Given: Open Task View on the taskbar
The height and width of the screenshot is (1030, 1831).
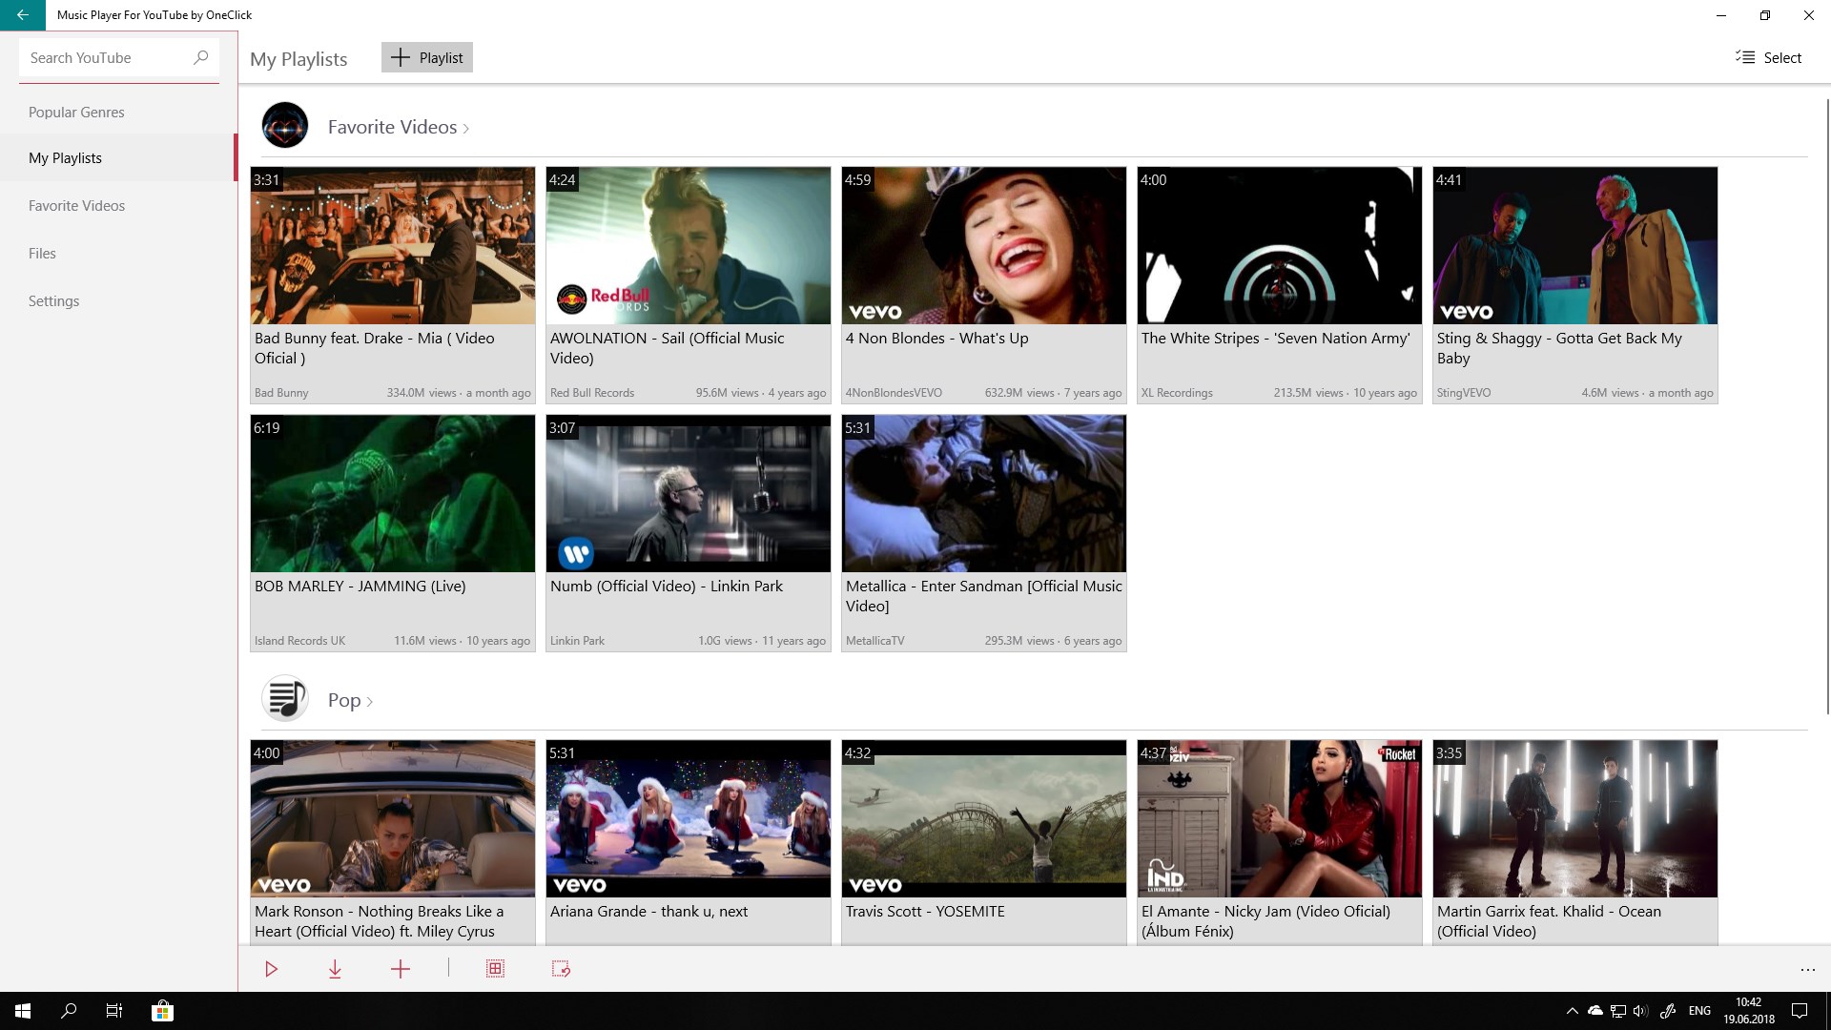Looking at the screenshot, I should [114, 1011].
